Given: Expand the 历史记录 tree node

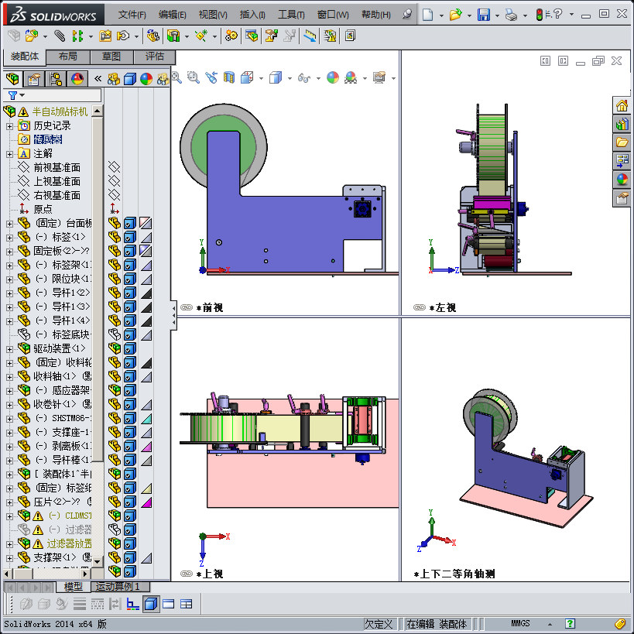Looking at the screenshot, I should click(x=10, y=126).
